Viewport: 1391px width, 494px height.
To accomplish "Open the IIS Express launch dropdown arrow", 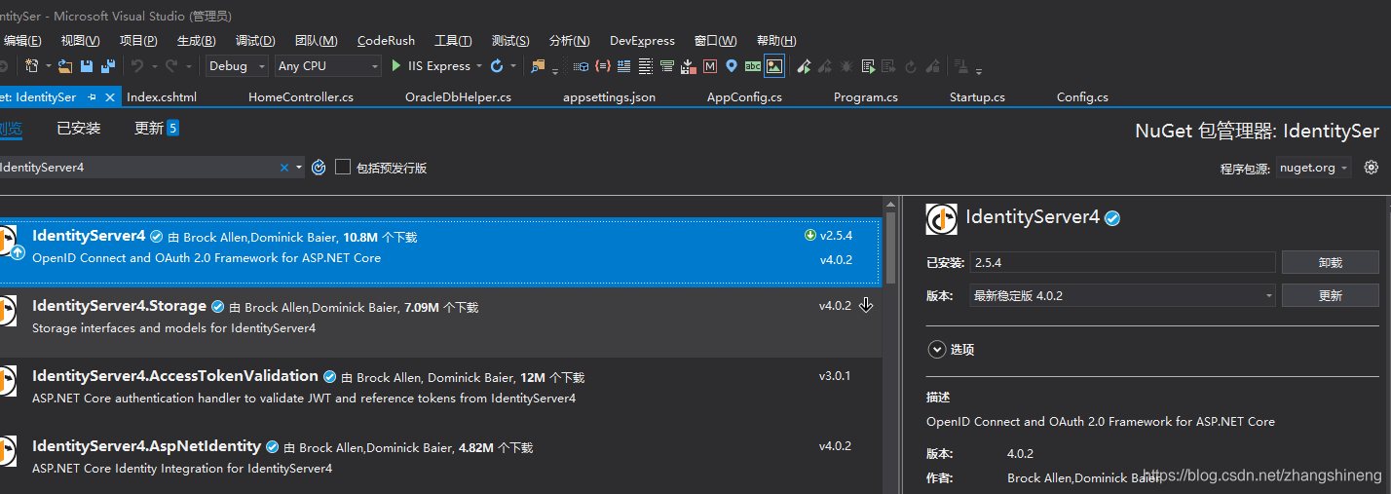I will pyautogui.click(x=477, y=66).
